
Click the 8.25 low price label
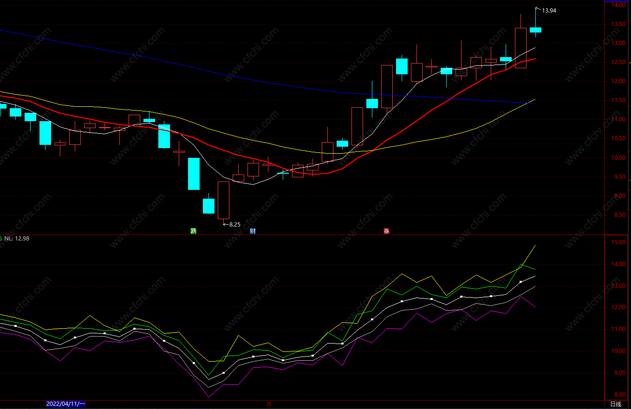pos(235,225)
